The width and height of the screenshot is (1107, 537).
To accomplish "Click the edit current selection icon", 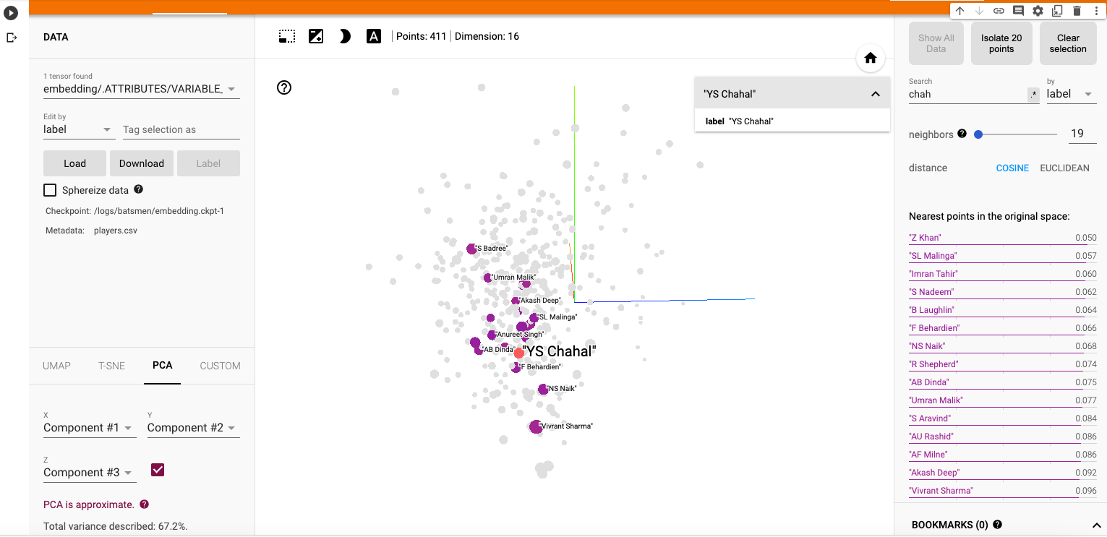I will [x=316, y=36].
